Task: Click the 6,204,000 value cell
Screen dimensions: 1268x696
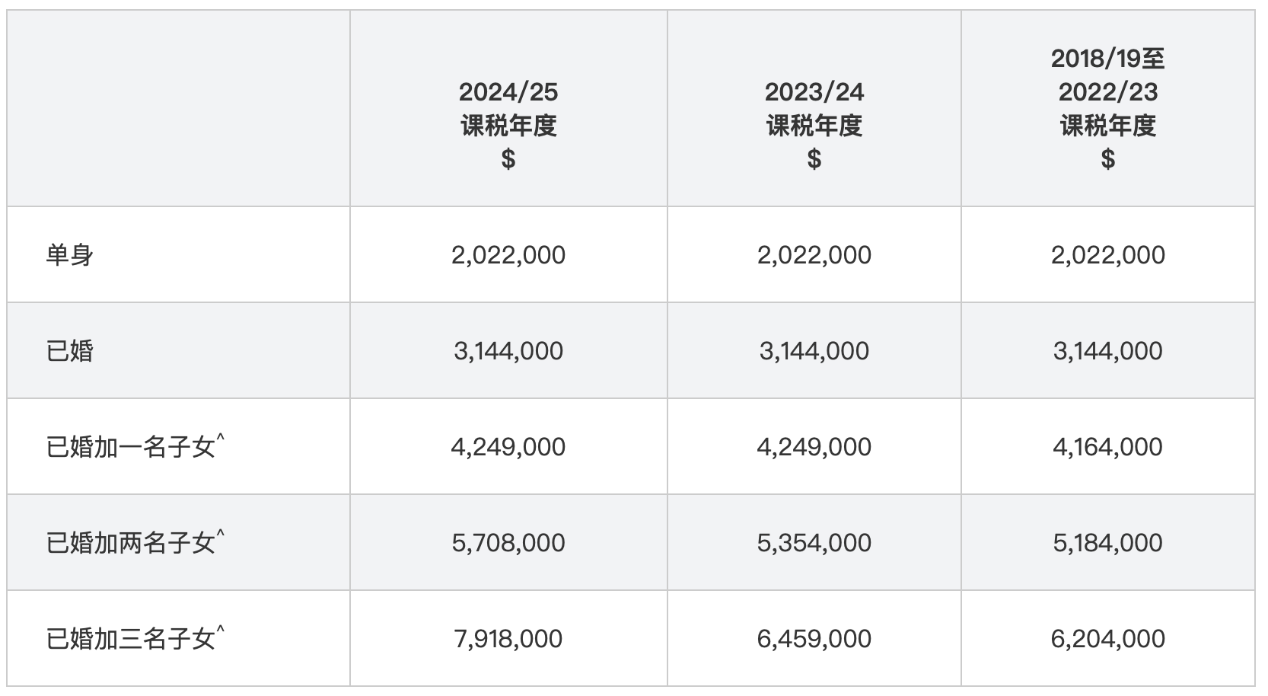Action: (x=1108, y=638)
